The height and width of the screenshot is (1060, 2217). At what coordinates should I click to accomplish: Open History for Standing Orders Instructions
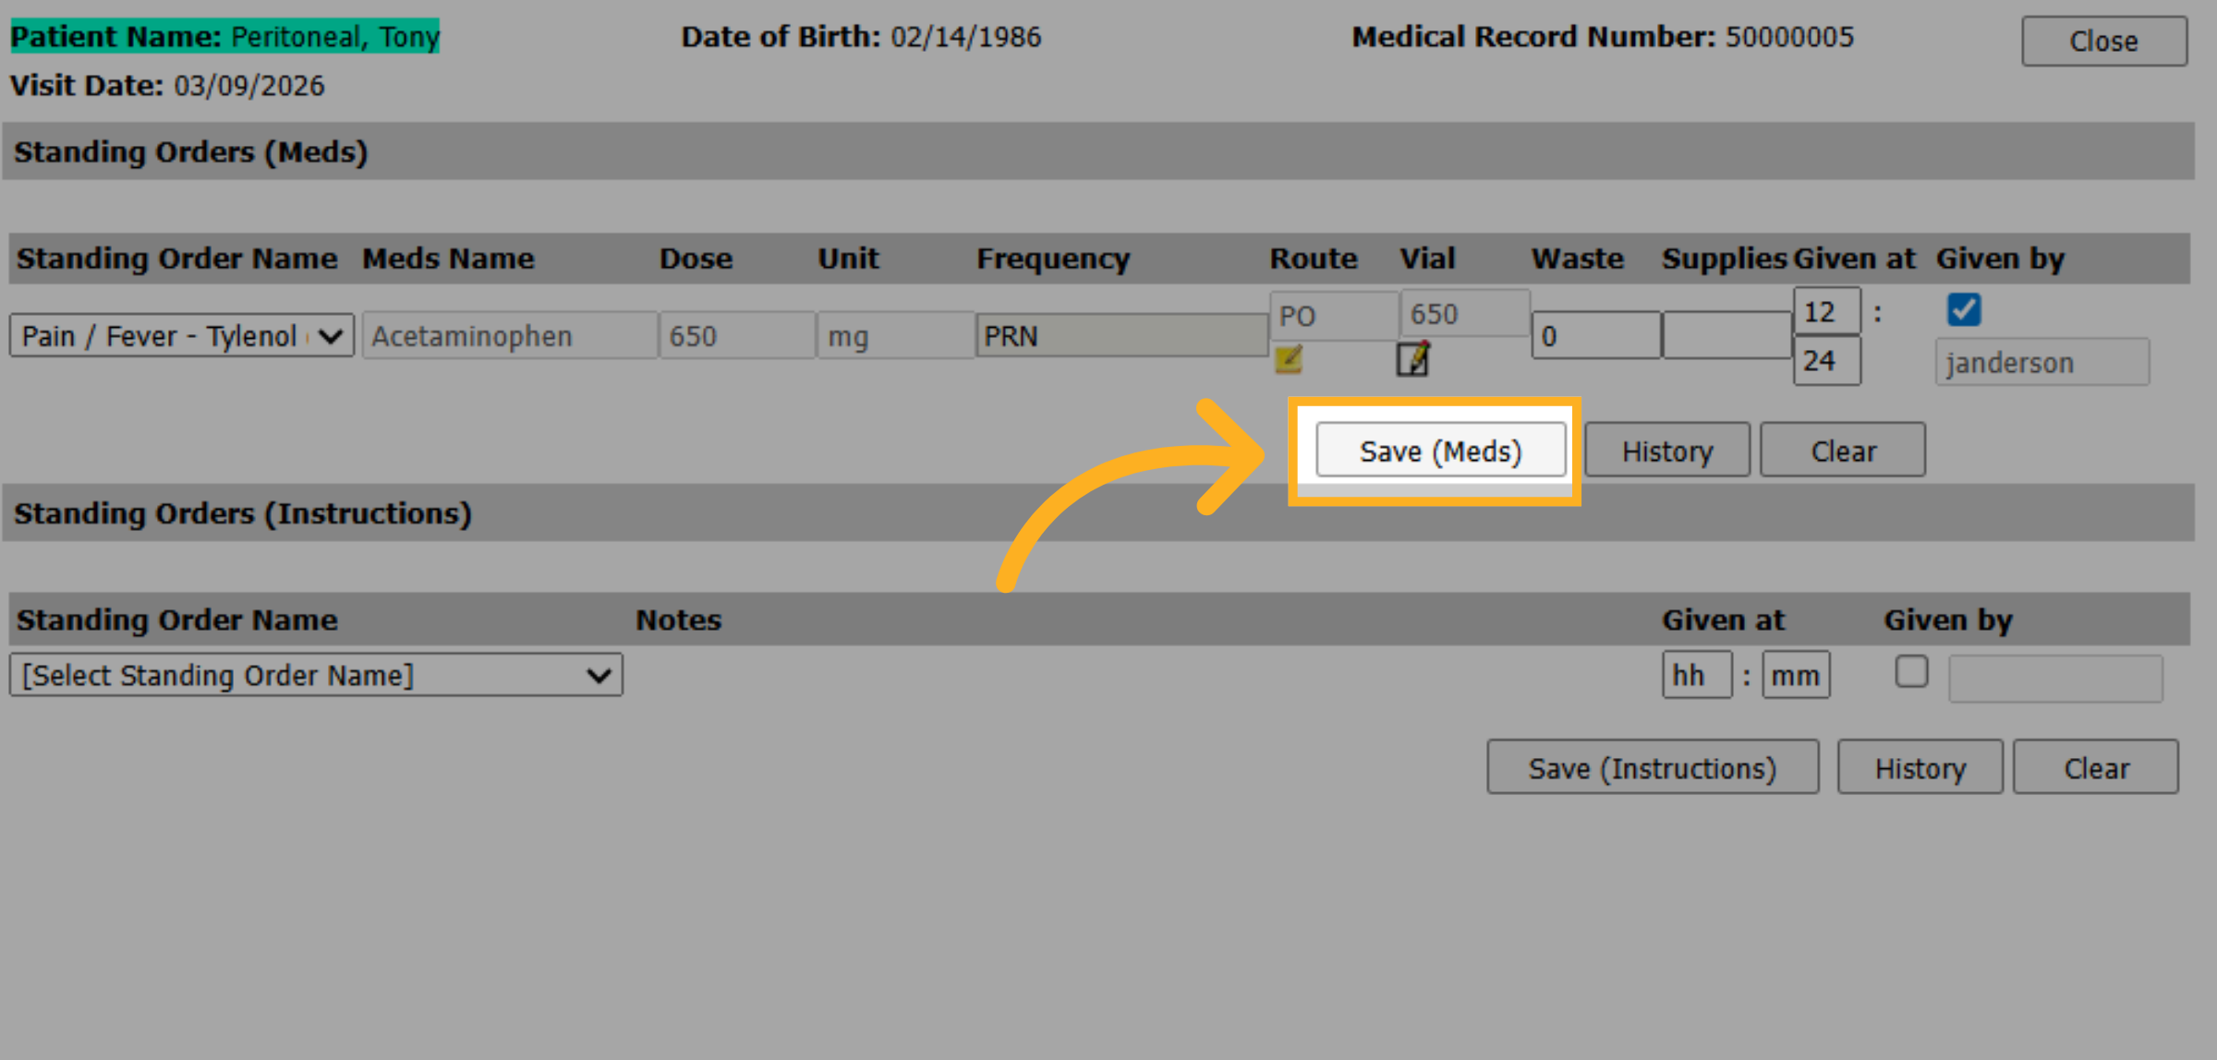(1920, 767)
